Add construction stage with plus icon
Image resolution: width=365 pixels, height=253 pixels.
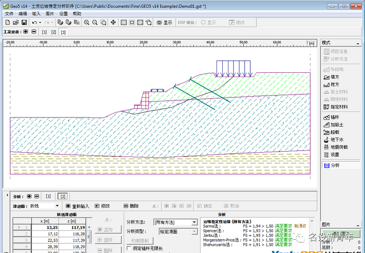pyautogui.click(x=26, y=31)
